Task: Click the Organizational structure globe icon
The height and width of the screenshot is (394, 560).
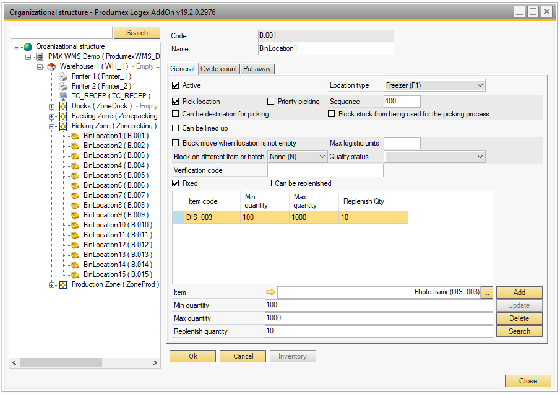Action: [x=28, y=47]
